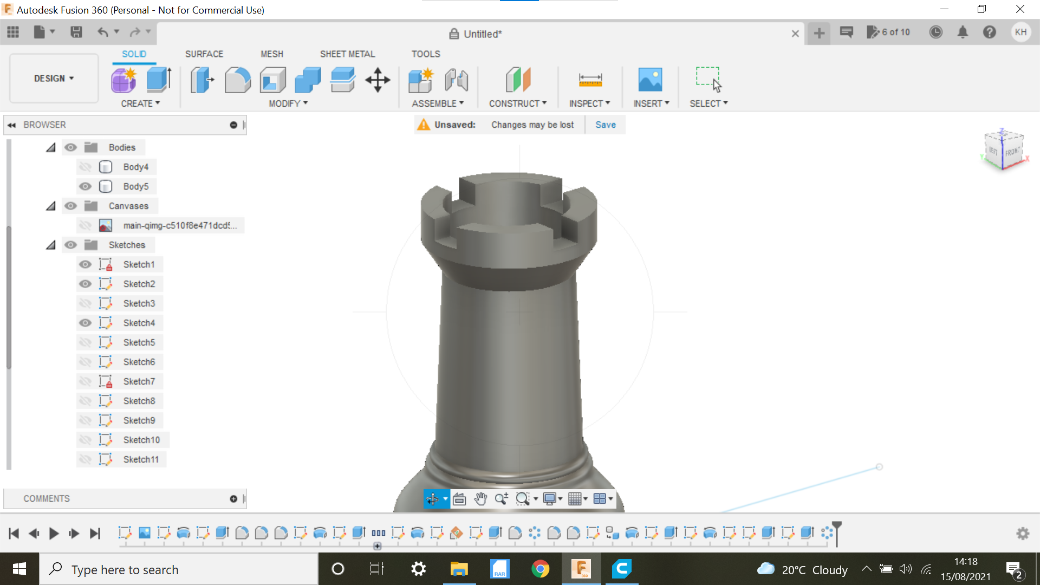
Task: Open the comments speech bubble icon
Action: coord(847,32)
